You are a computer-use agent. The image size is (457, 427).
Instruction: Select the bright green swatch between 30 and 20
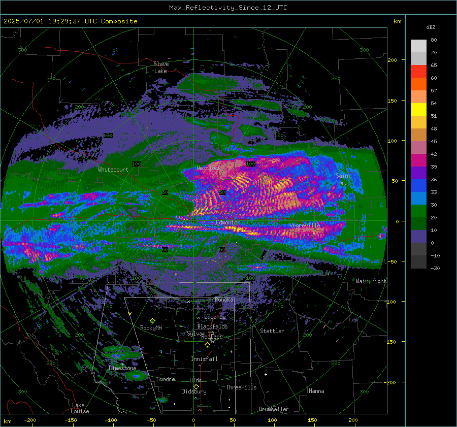[418, 211]
